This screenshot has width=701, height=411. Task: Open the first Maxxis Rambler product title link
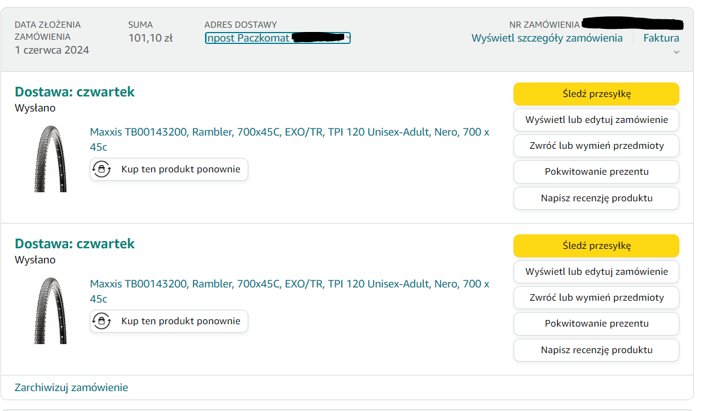[289, 132]
